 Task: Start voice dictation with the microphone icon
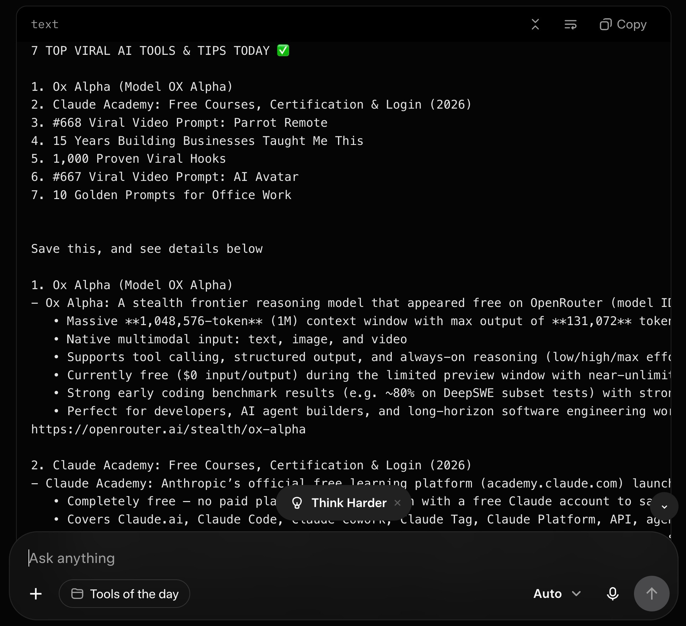click(x=613, y=594)
